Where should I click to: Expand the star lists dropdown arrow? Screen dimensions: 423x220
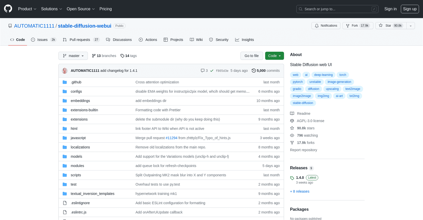411,26
